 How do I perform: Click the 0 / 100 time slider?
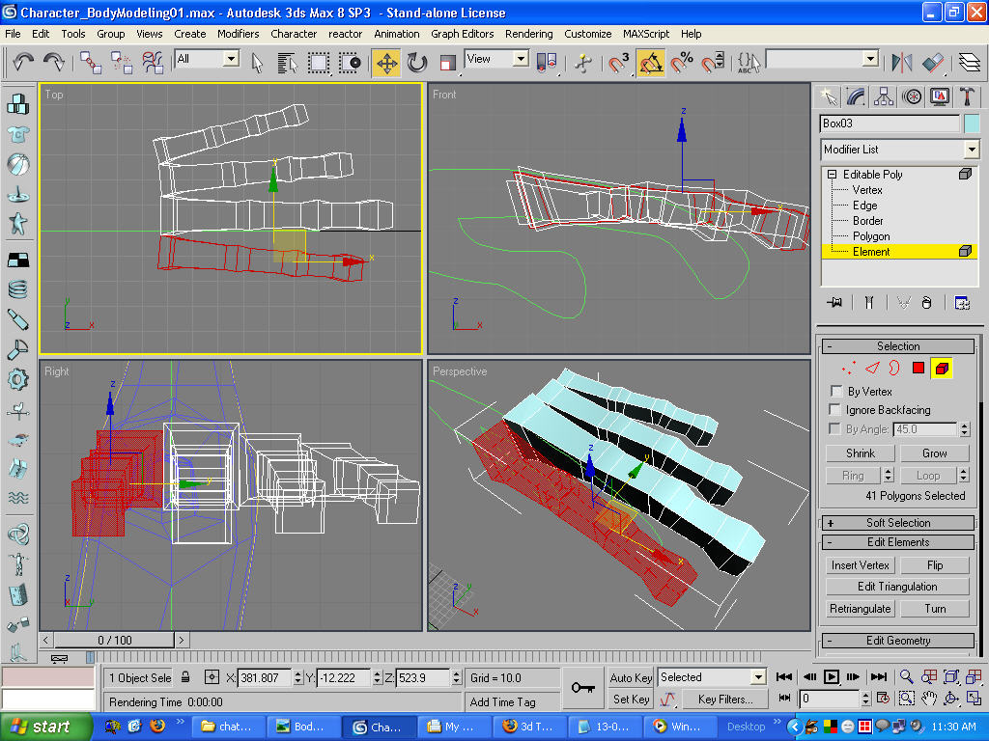tap(114, 641)
